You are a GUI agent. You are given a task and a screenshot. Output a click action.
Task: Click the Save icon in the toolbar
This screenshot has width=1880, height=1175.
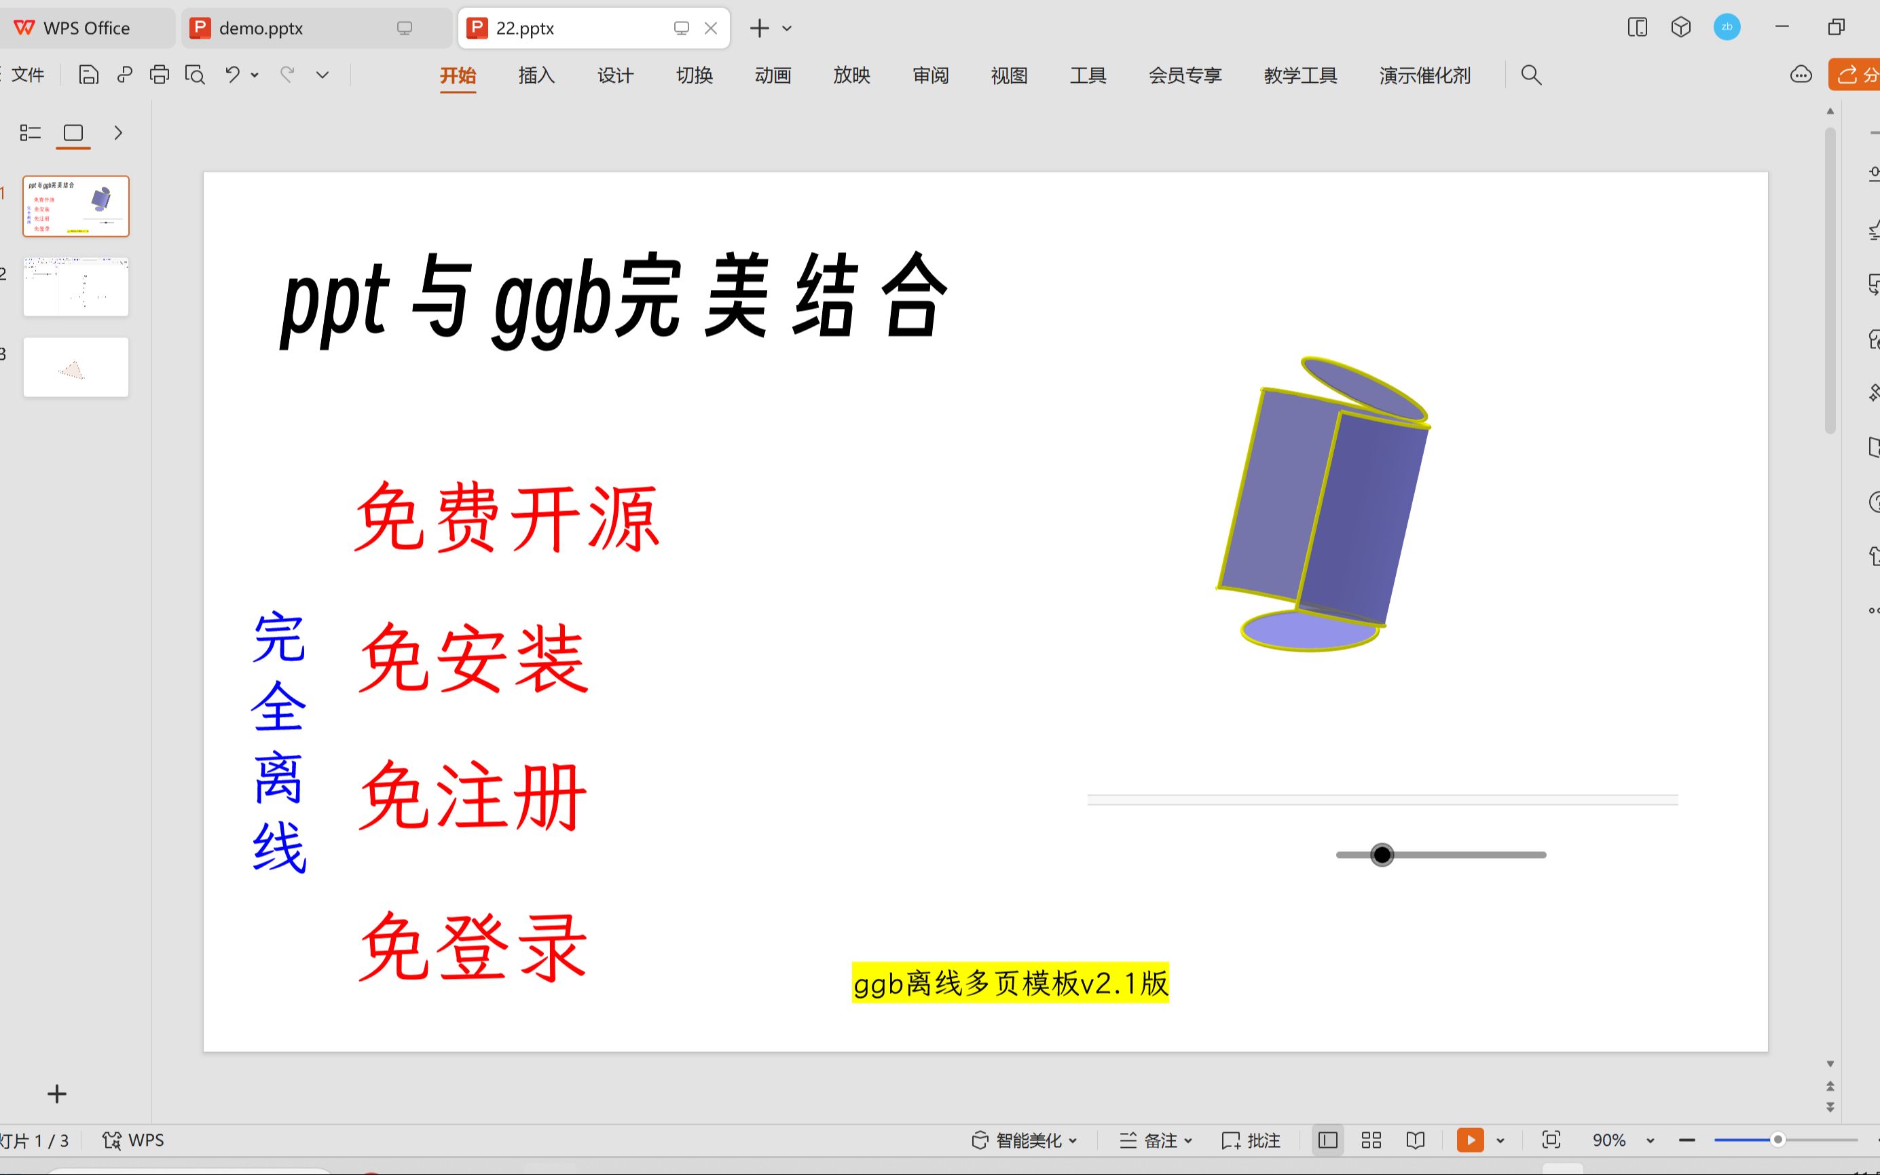tap(88, 75)
